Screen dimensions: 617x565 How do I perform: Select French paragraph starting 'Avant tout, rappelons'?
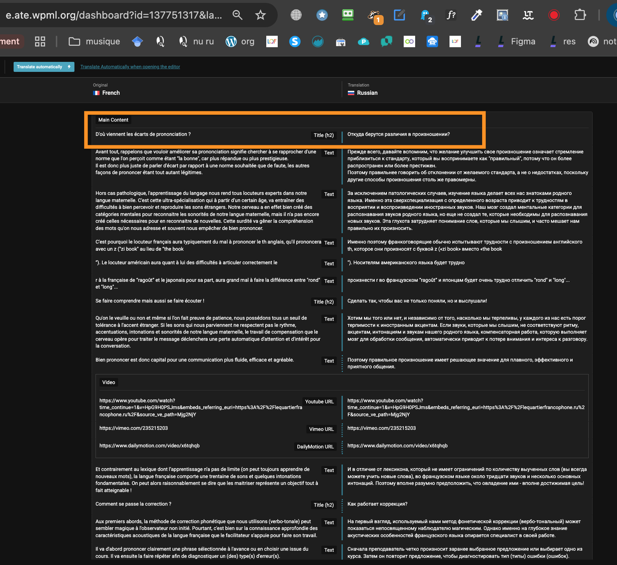[x=206, y=162]
